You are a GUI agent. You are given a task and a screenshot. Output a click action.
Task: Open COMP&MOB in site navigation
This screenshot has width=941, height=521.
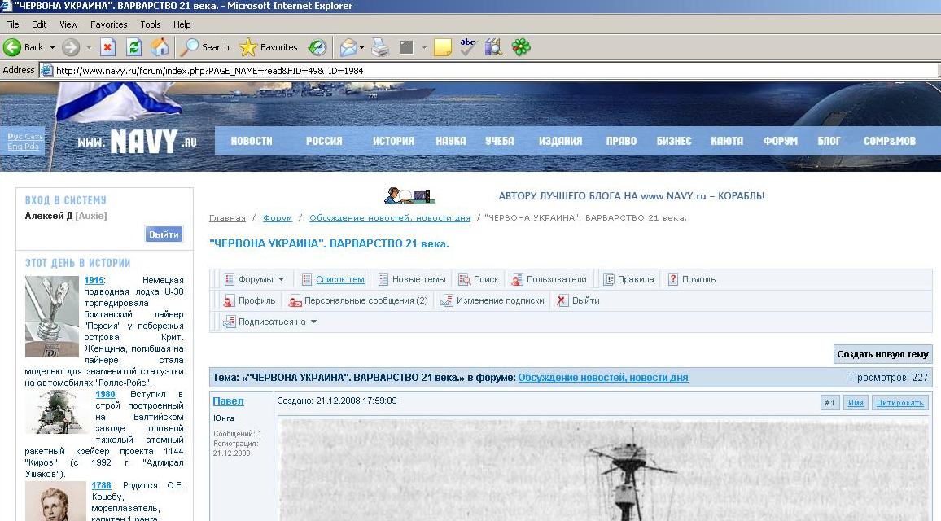click(890, 141)
